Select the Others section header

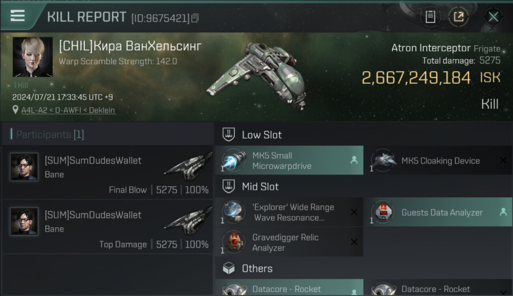(257, 269)
